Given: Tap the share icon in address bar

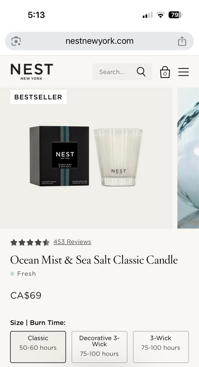Looking at the screenshot, I should click(x=182, y=41).
